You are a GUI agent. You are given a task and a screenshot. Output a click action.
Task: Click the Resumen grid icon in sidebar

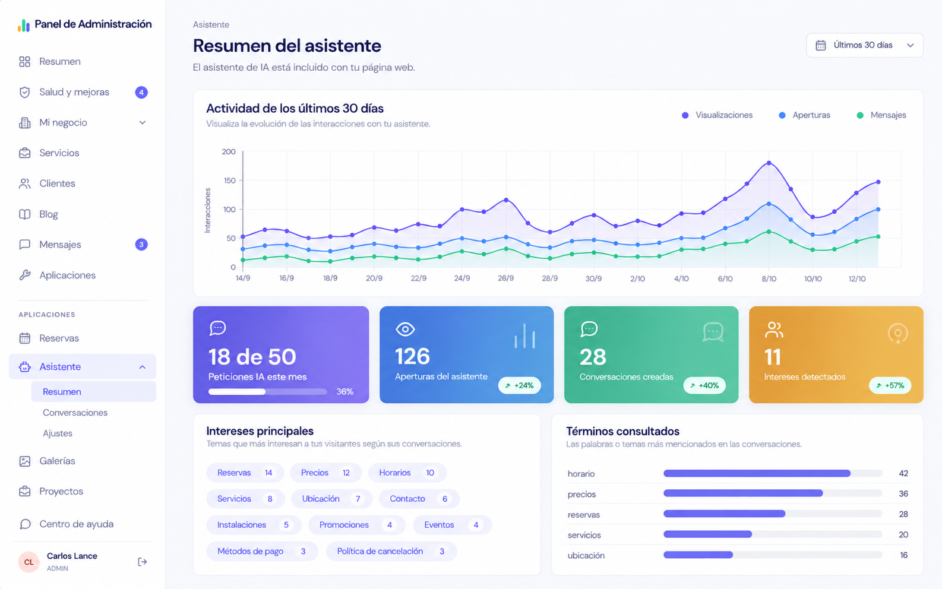click(24, 62)
